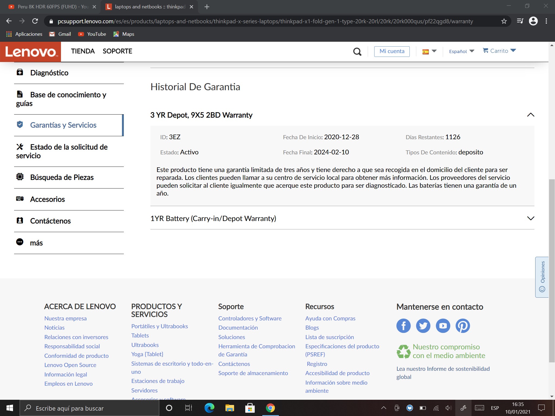Open Windows Start menu

tap(10, 408)
